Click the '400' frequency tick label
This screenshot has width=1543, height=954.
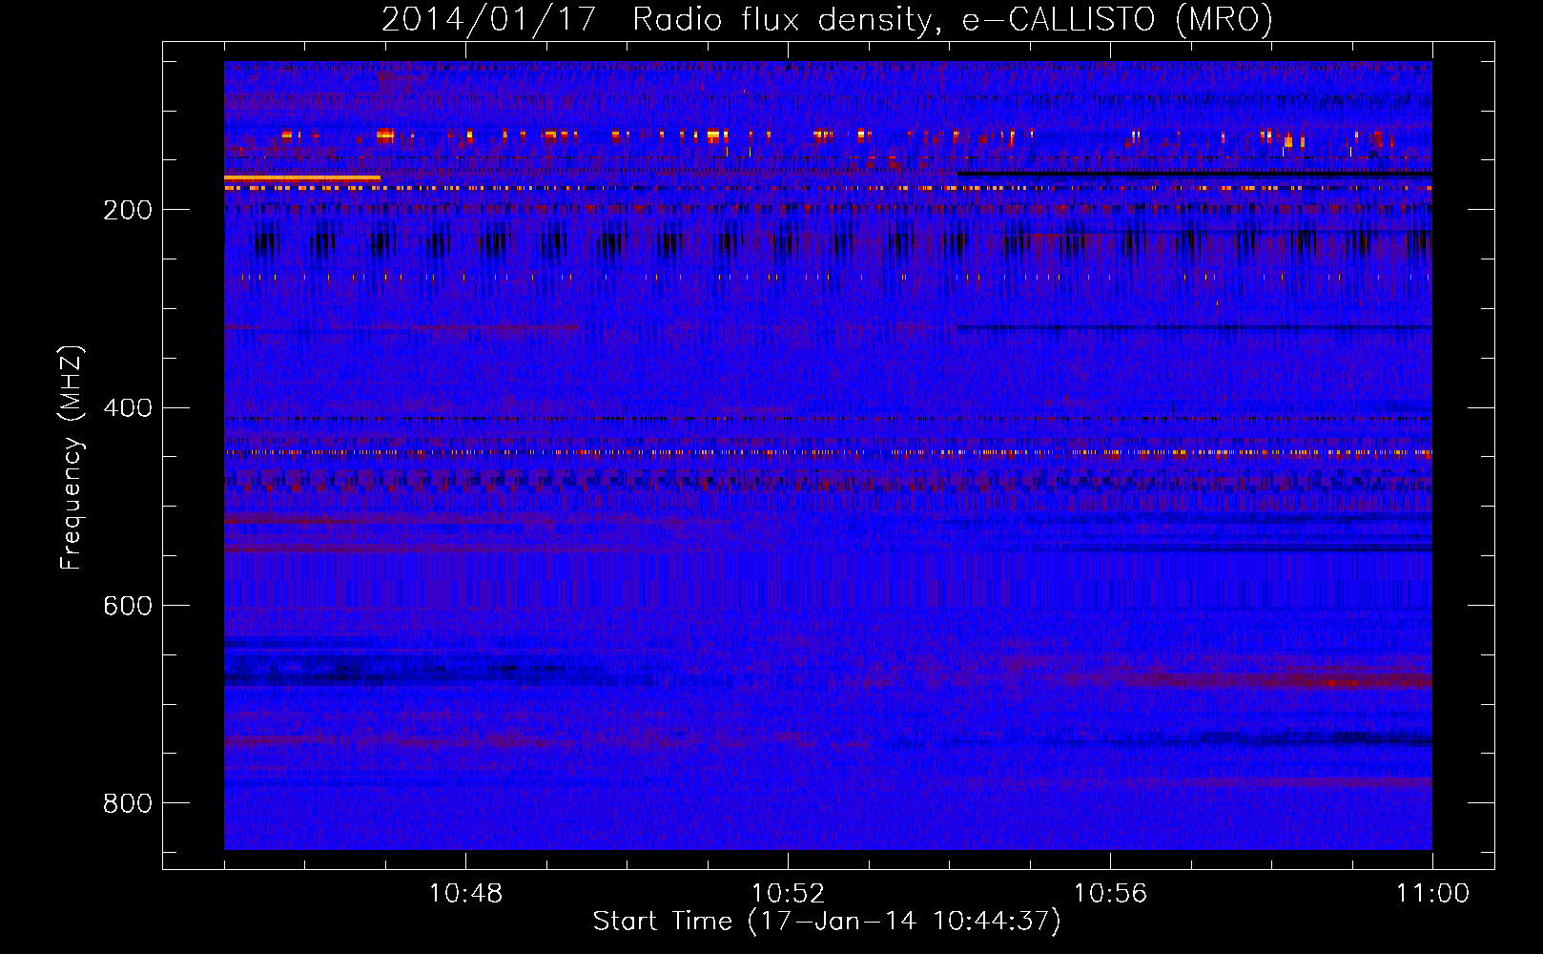128,408
